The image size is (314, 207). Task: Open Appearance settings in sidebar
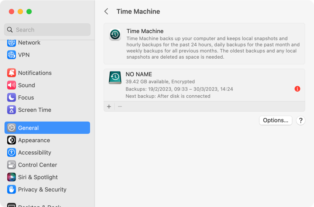coord(47,140)
